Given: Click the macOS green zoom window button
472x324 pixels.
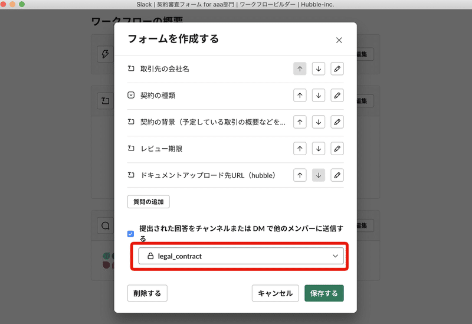Looking at the screenshot, I should point(22,4).
